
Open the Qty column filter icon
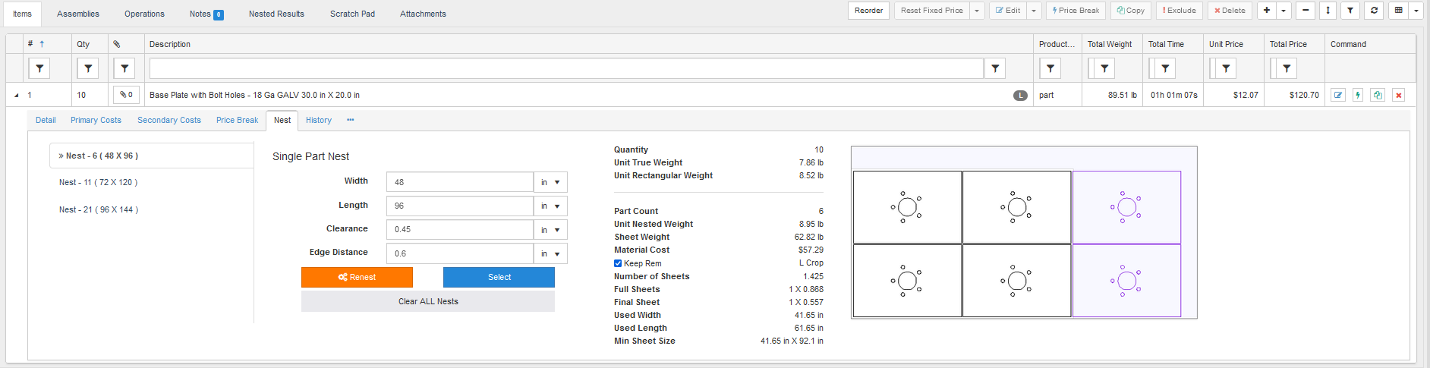88,68
